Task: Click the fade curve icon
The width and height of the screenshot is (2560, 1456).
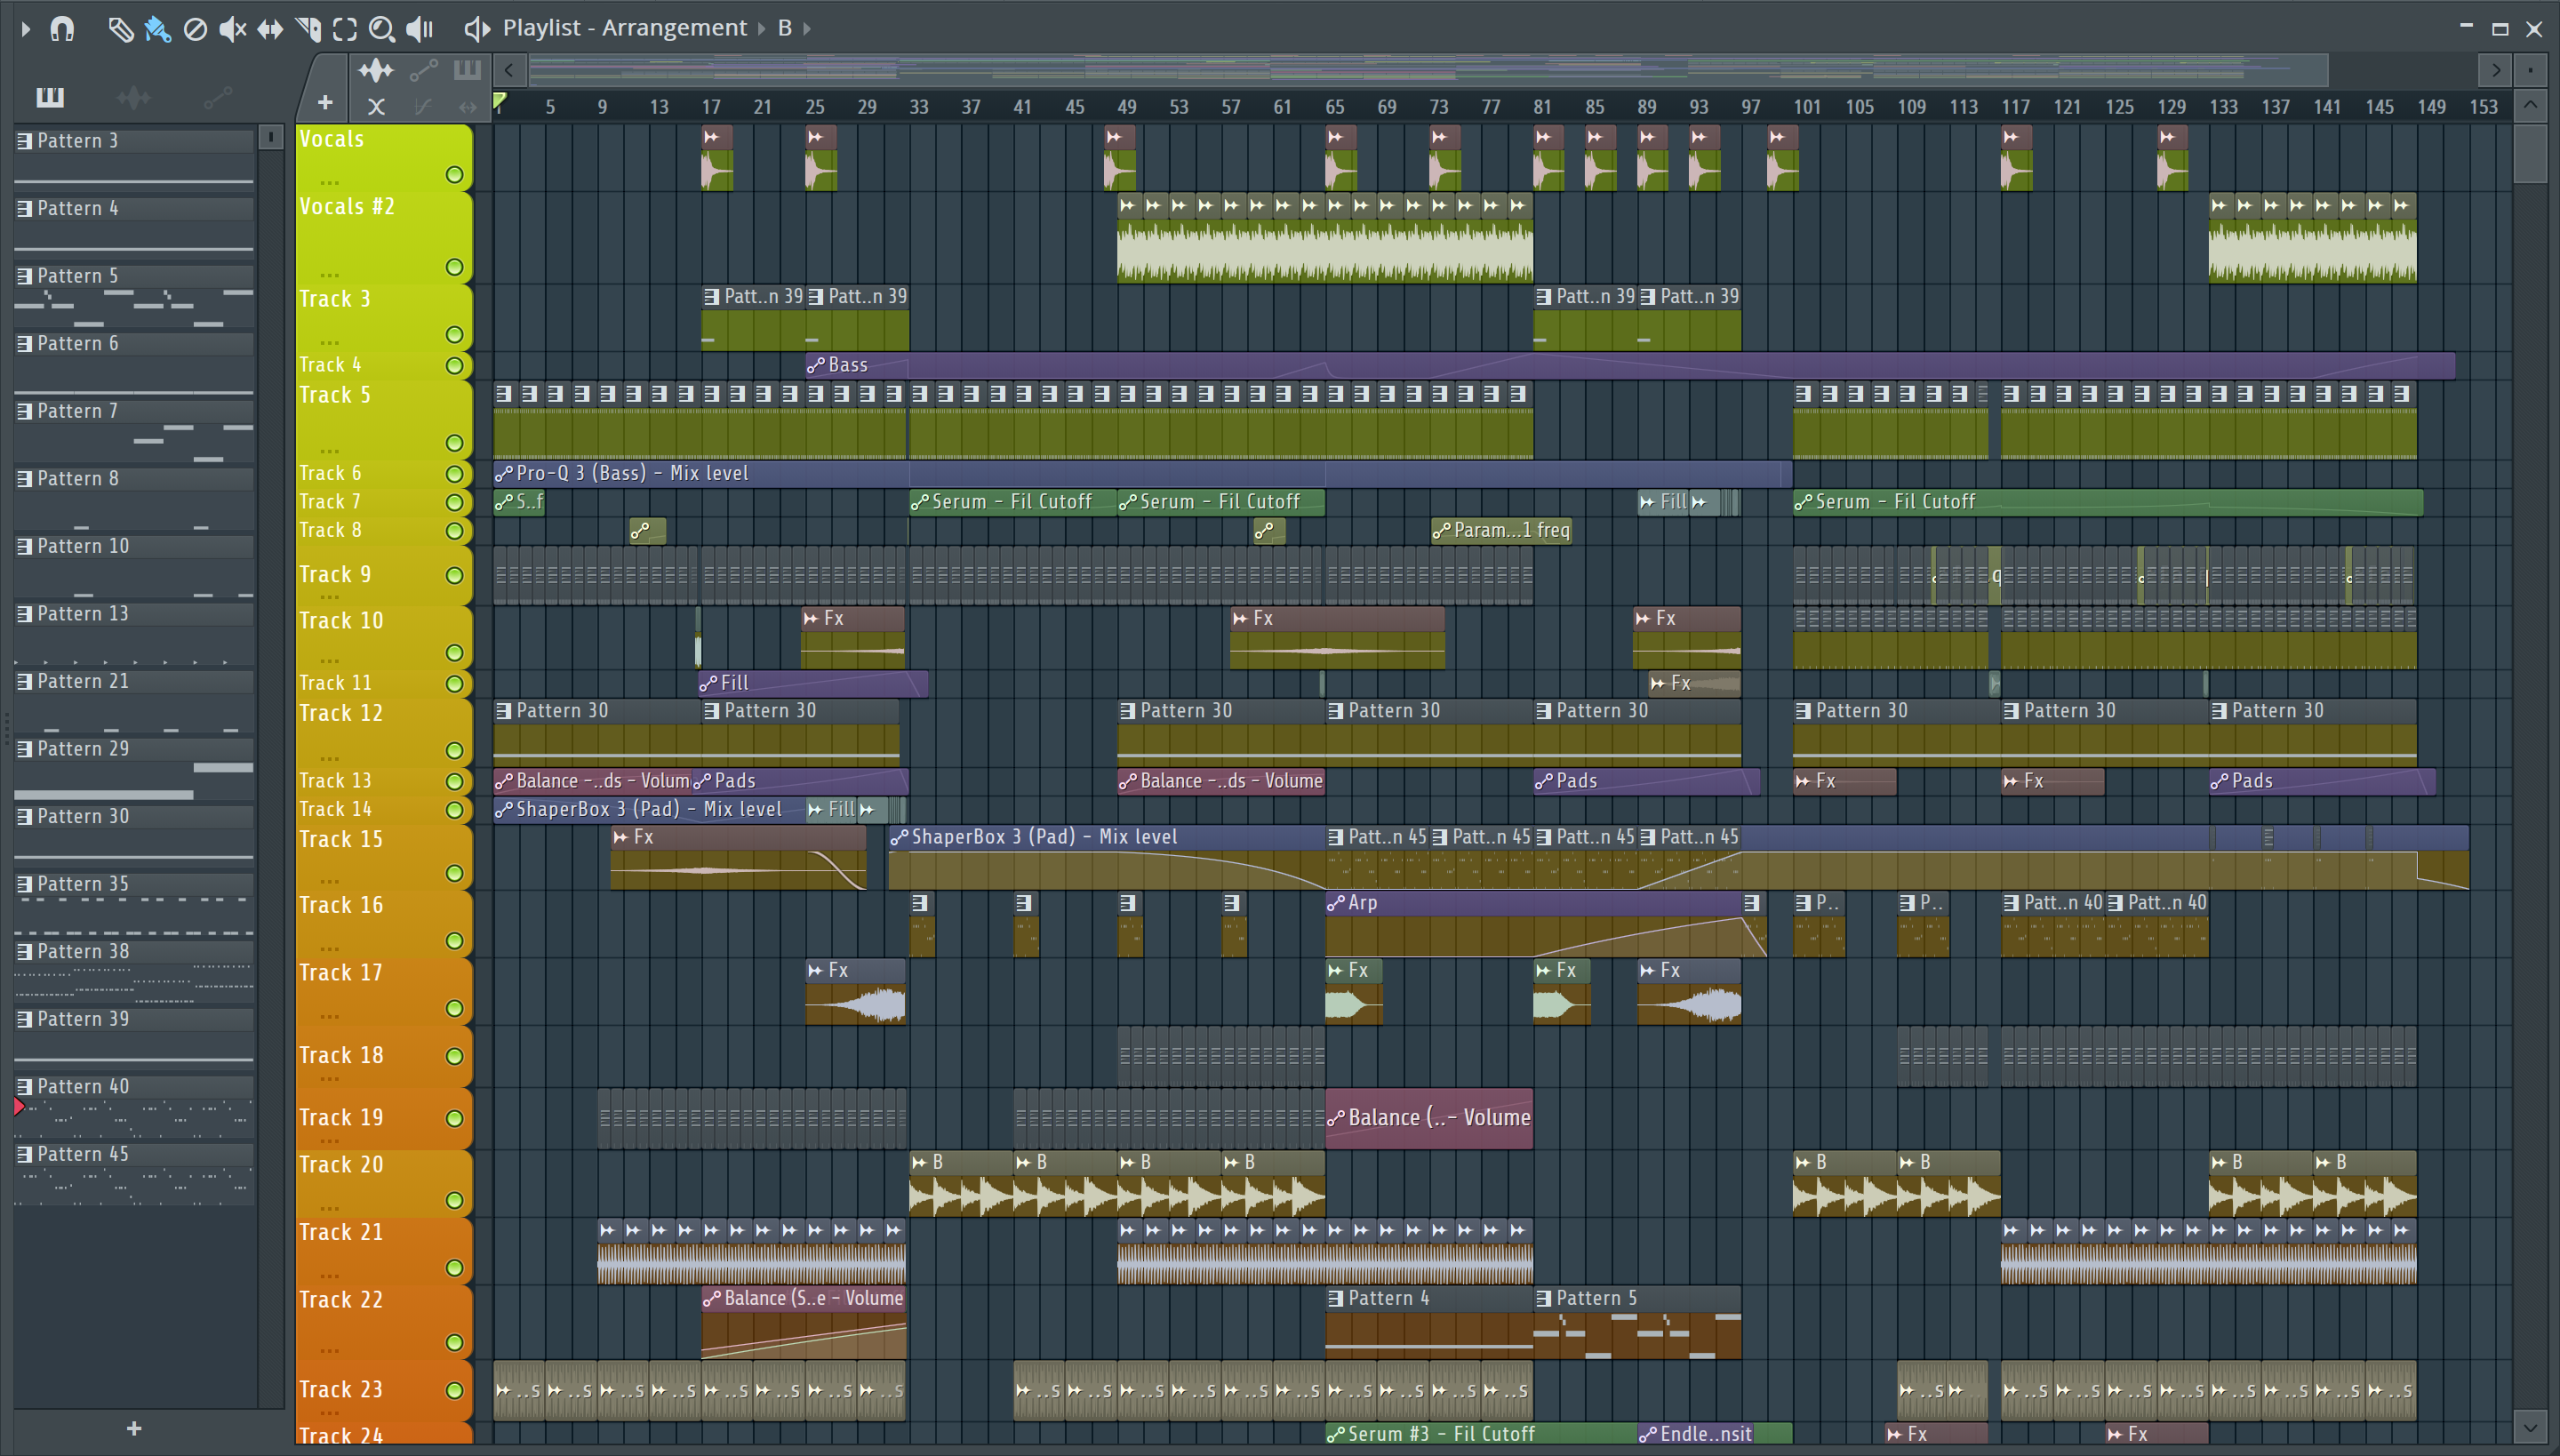Action: click(423, 106)
